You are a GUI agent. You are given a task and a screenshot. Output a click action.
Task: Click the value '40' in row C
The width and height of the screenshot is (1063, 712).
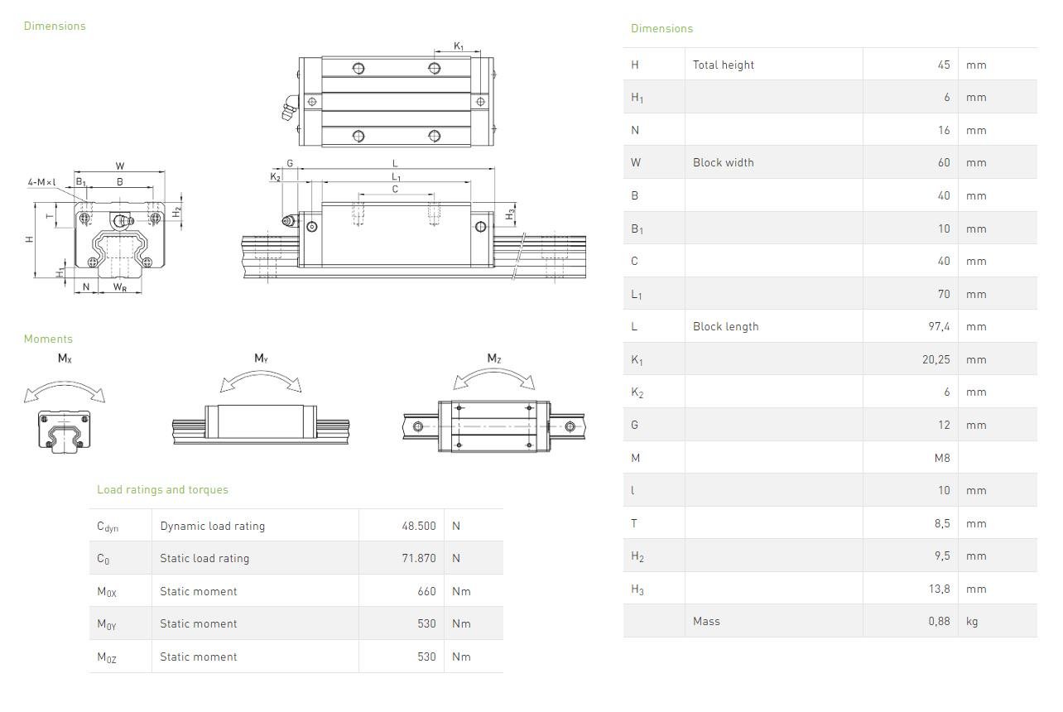(944, 261)
